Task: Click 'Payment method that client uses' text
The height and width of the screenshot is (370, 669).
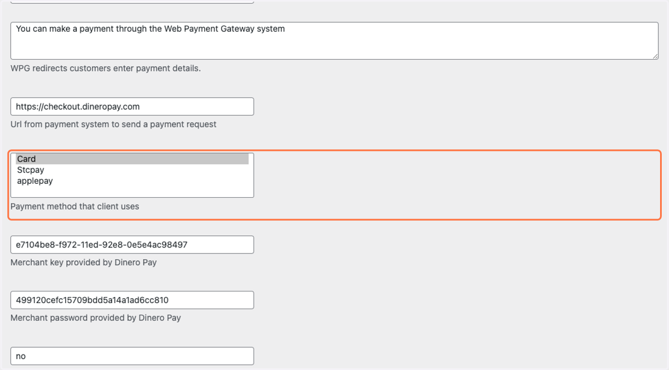Action: click(x=75, y=206)
